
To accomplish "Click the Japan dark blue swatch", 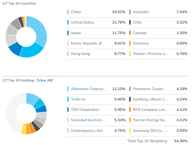I will (x=68, y=33).
